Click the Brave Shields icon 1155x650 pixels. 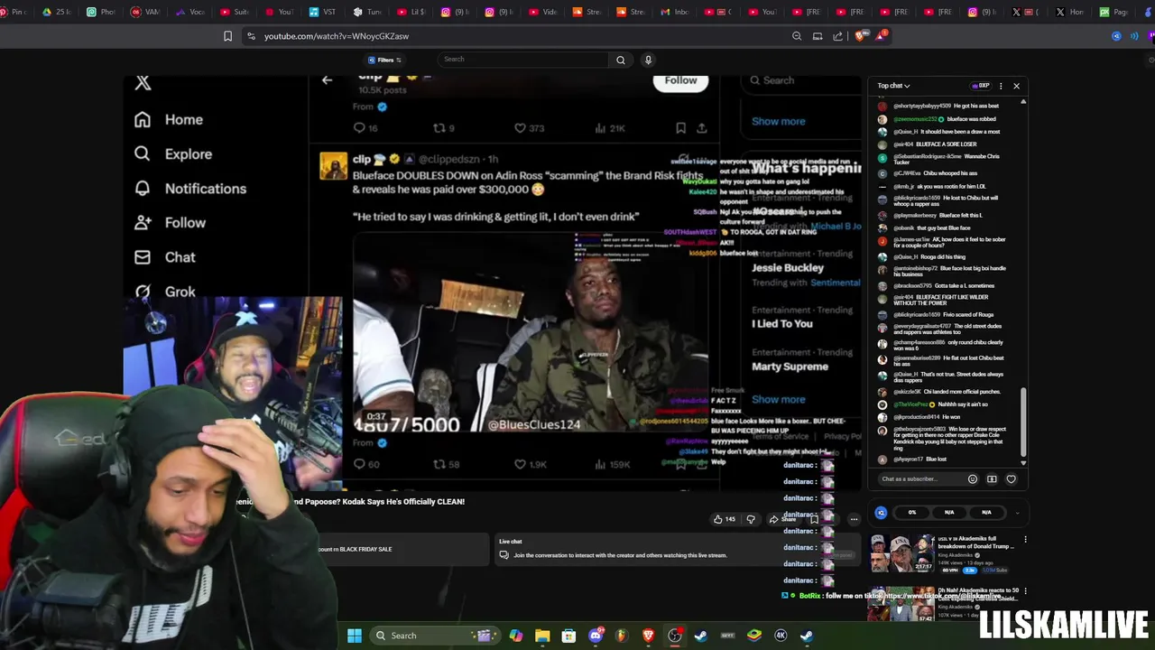859,36
